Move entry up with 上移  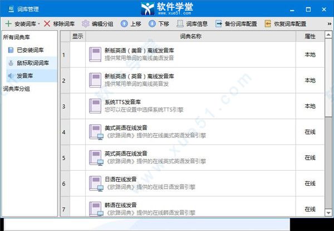click(131, 24)
